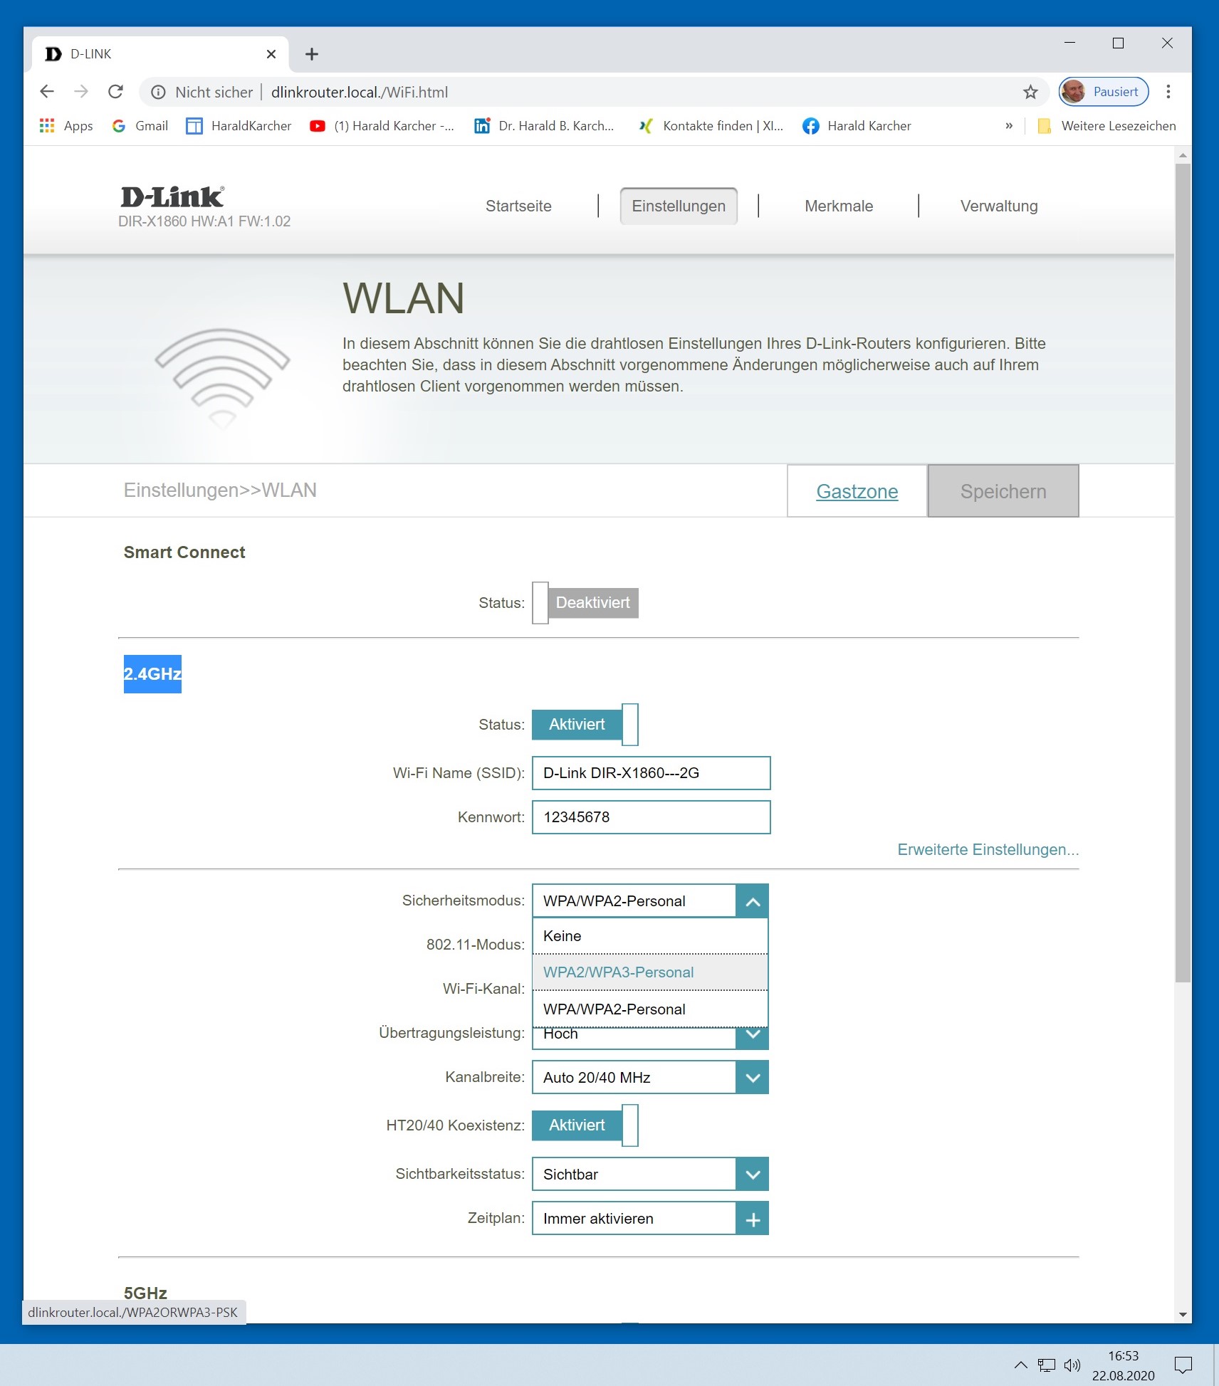
Task: Click the DIR-X1860 HW:A1 FW:1.02 model text
Action: (204, 221)
